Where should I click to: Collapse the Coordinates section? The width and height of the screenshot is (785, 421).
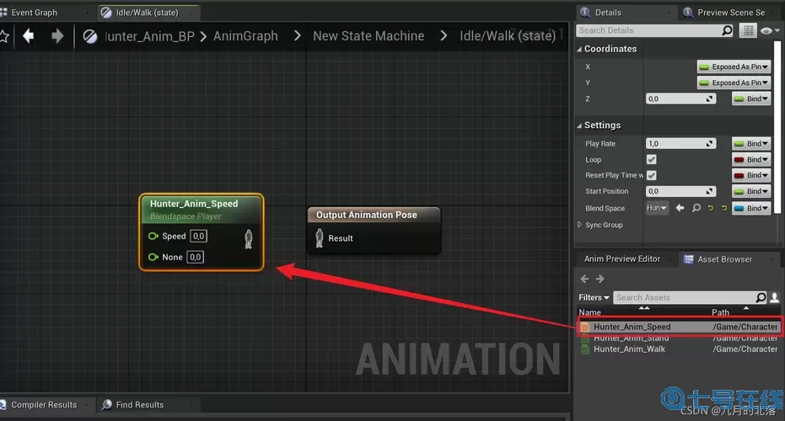(580, 49)
